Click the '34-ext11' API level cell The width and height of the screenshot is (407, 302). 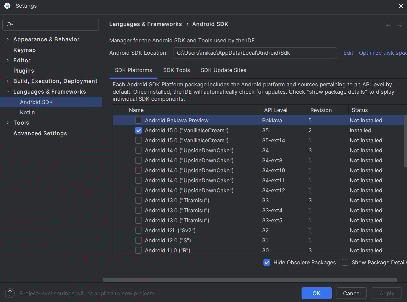click(273, 180)
